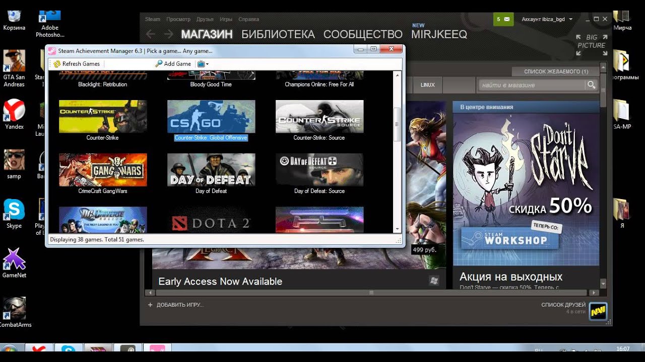
Task: Select the Day of Defeat thumbnail
Action: pyautogui.click(x=211, y=170)
